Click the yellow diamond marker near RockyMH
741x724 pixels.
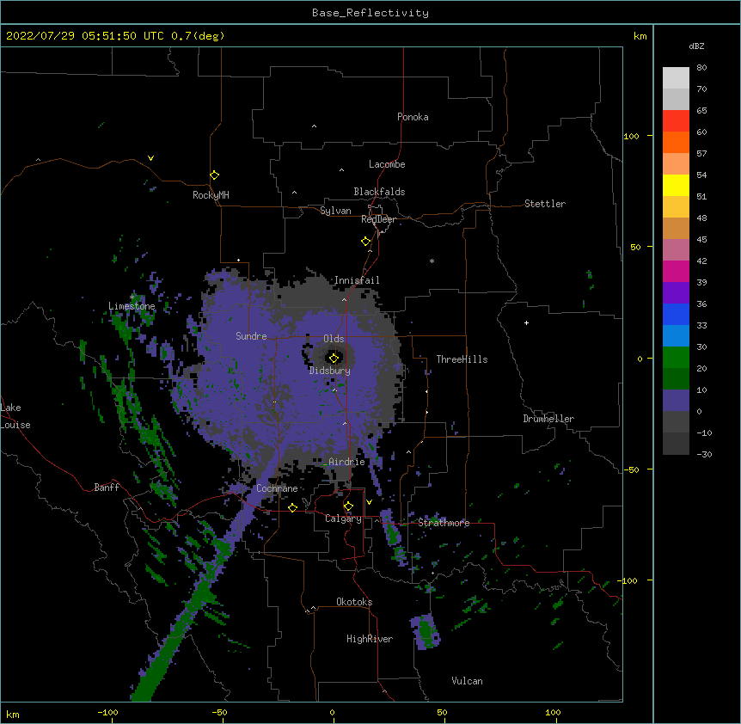pyautogui.click(x=214, y=175)
